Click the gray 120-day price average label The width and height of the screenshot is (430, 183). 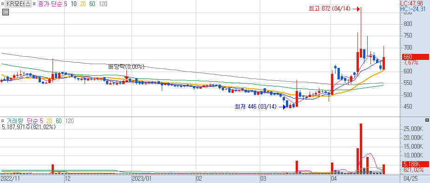pos(103,4)
